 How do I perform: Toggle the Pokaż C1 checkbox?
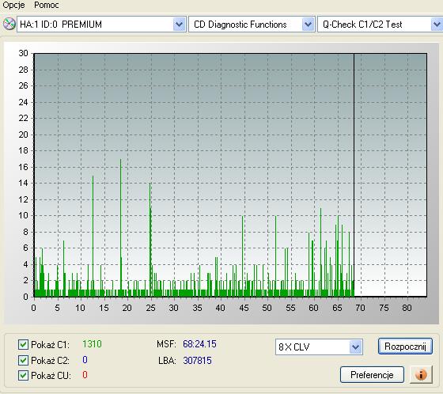coord(23,344)
